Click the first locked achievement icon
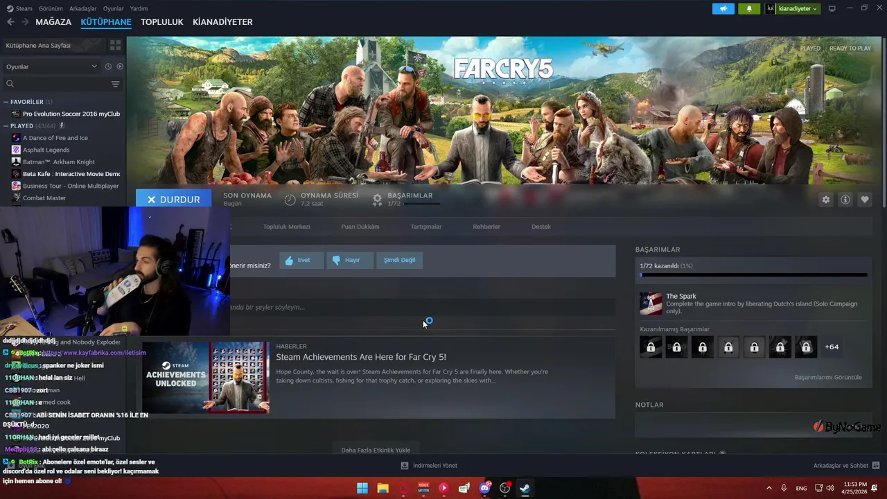 click(651, 347)
